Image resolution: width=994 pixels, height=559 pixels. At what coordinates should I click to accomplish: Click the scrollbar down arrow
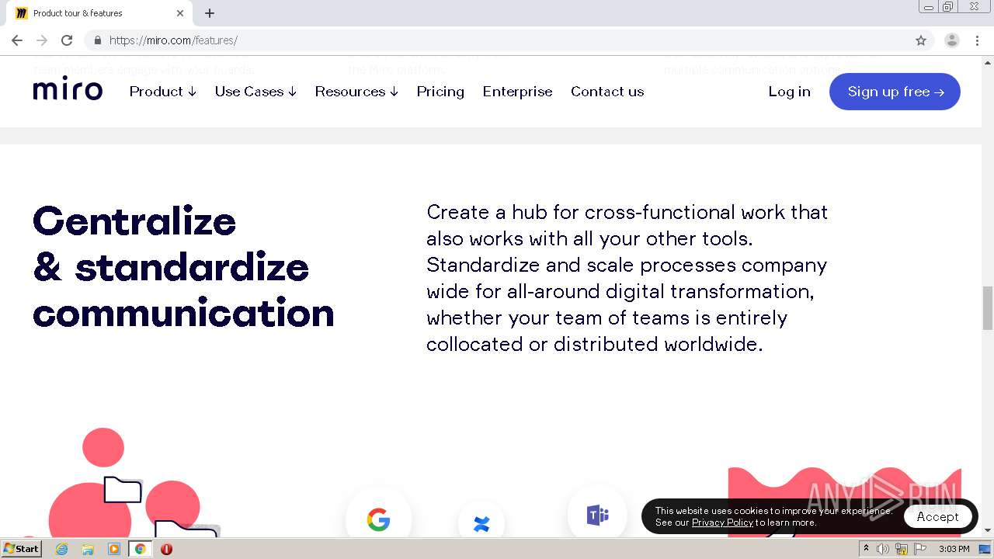(x=988, y=530)
